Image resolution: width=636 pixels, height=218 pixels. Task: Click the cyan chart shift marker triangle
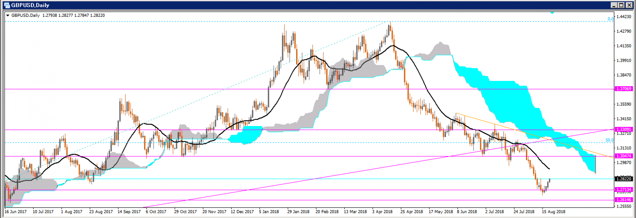[552, 13]
